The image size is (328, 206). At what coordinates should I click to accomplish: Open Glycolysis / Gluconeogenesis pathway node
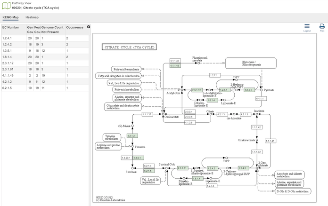251,63
